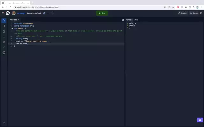Close the main.cpp editor tab
The image size is (204, 127).
tap(18, 20)
